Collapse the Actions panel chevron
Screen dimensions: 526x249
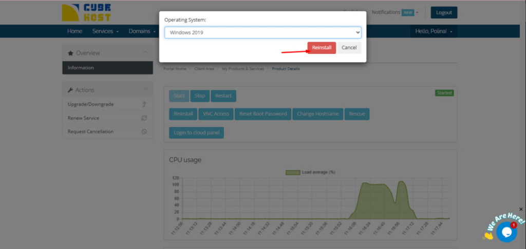click(x=145, y=90)
